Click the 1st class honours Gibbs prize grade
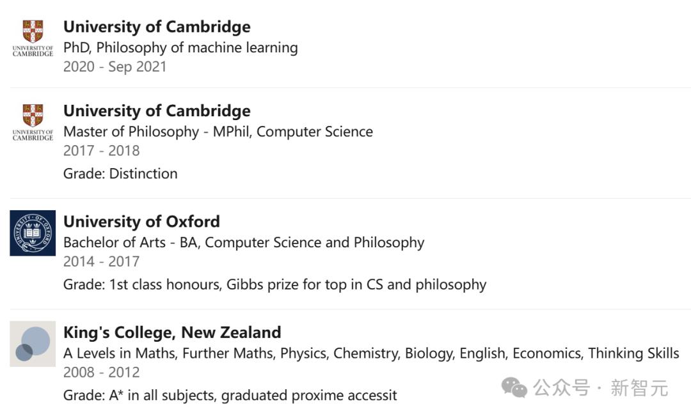 coord(274,284)
